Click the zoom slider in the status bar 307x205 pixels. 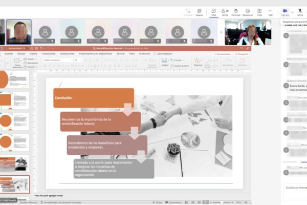point(222,202)
